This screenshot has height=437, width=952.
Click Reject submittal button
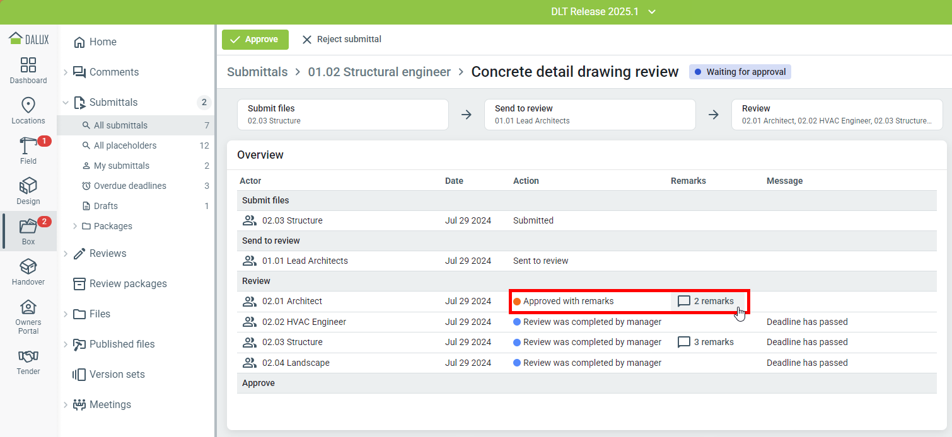342,39
